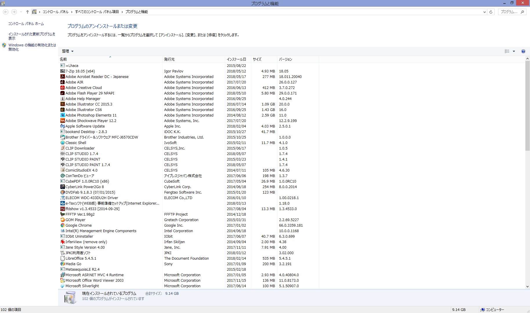Click the GOM Player icon
The width and height of the screenshot is (530, 313).
(x=62, y=220)
